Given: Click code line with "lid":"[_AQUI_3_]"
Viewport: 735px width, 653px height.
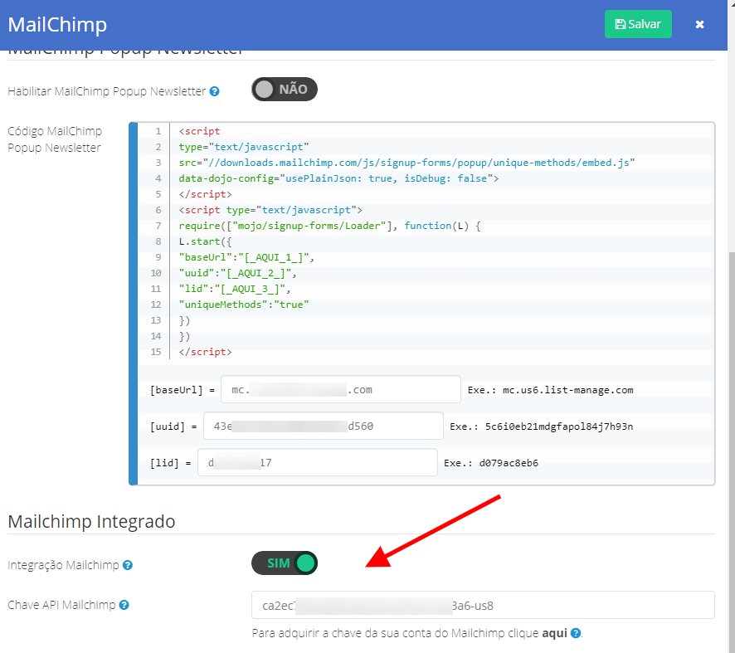Looking at the screenshot, I should [235, 289].
